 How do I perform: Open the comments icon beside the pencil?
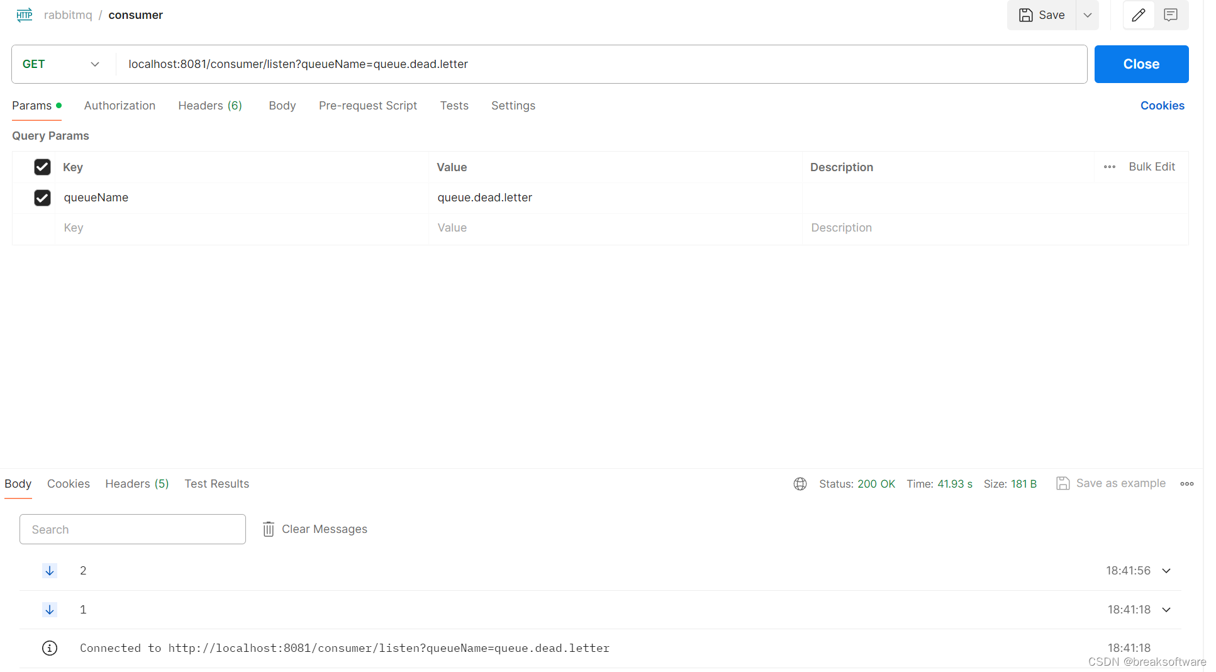click(1171, 14)
